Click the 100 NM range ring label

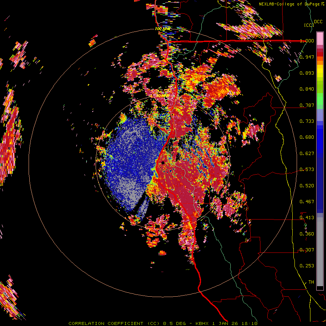click(163, 29)
